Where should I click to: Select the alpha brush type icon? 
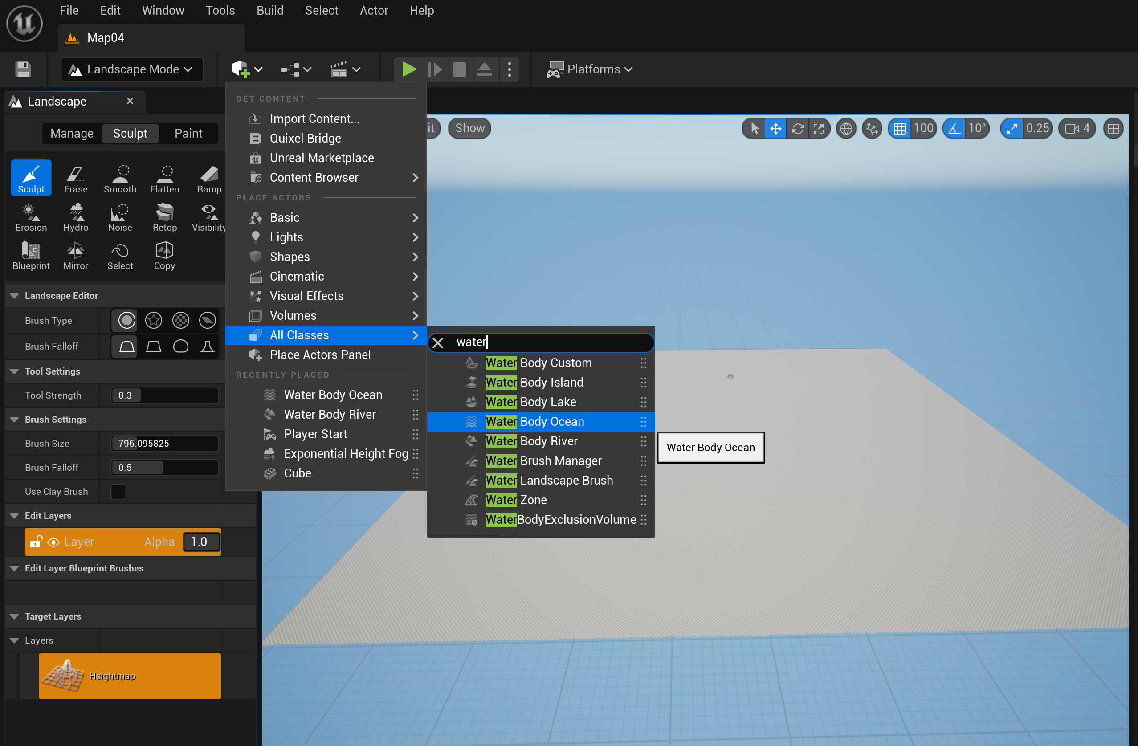(x=154, y=320)
